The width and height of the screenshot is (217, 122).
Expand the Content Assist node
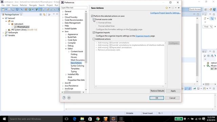tap(69, 52)
